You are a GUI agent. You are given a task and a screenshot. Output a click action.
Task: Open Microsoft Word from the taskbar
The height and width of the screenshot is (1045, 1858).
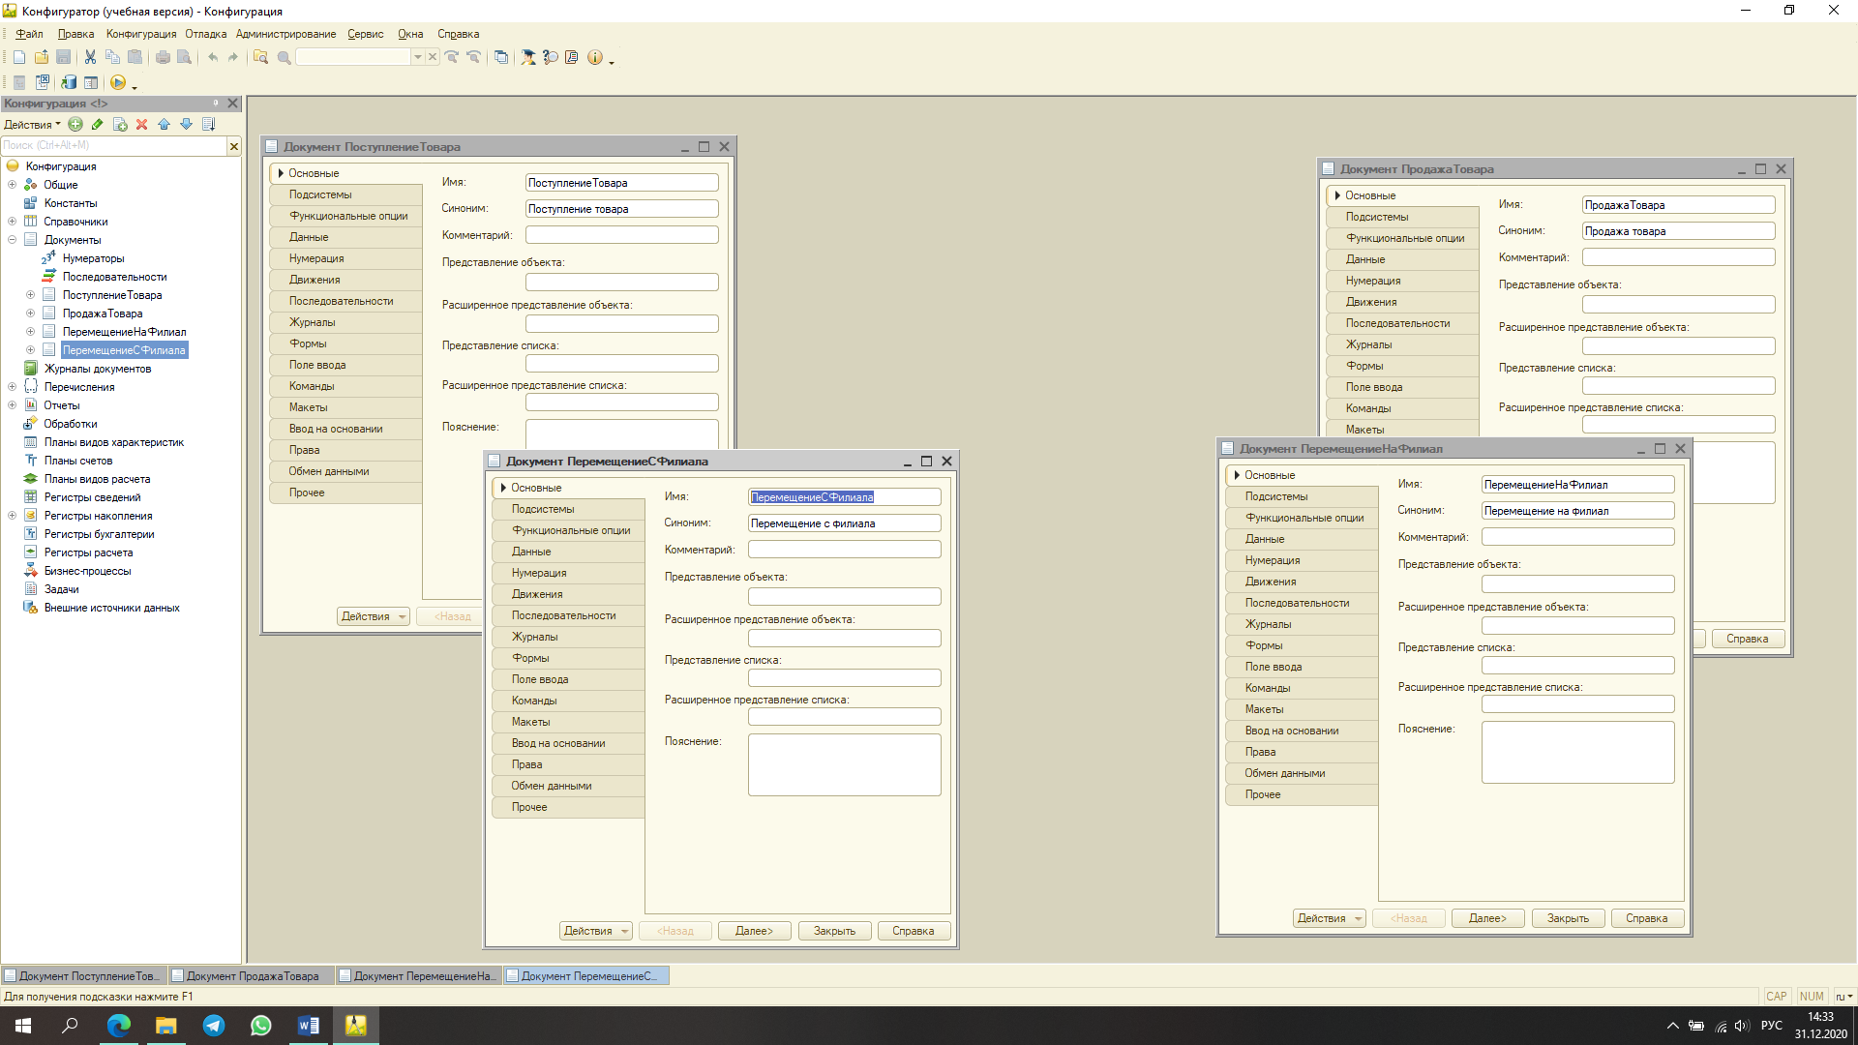point(309,1026)
